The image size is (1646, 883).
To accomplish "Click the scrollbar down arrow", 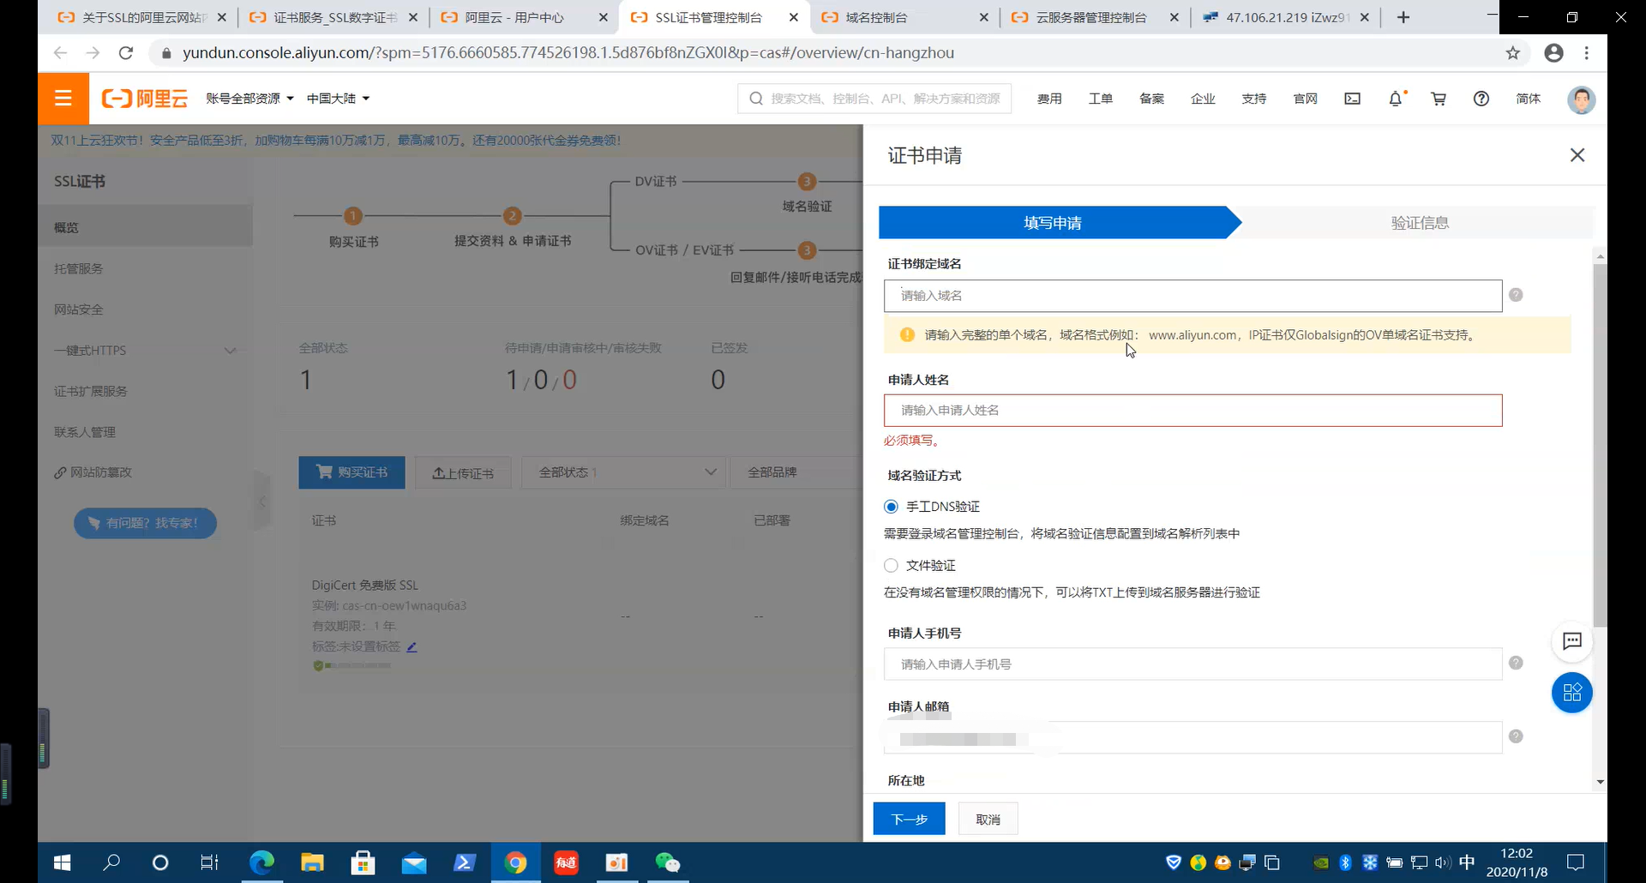I will (x=1600, y=783).
